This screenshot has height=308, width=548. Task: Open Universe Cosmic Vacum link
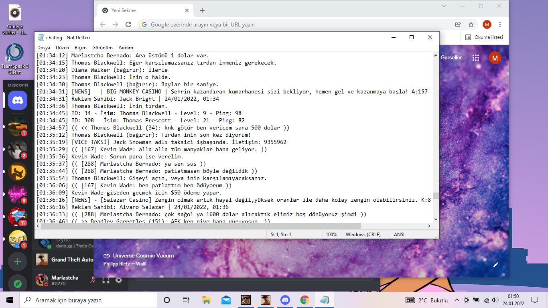coord(143,256)
